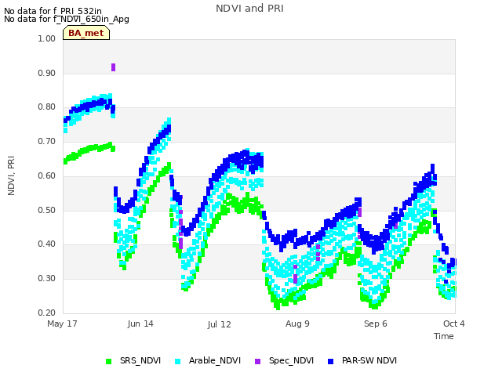The image size is (502, 376).
Task: Click the BA_met site label box
Action: [86, 33]
